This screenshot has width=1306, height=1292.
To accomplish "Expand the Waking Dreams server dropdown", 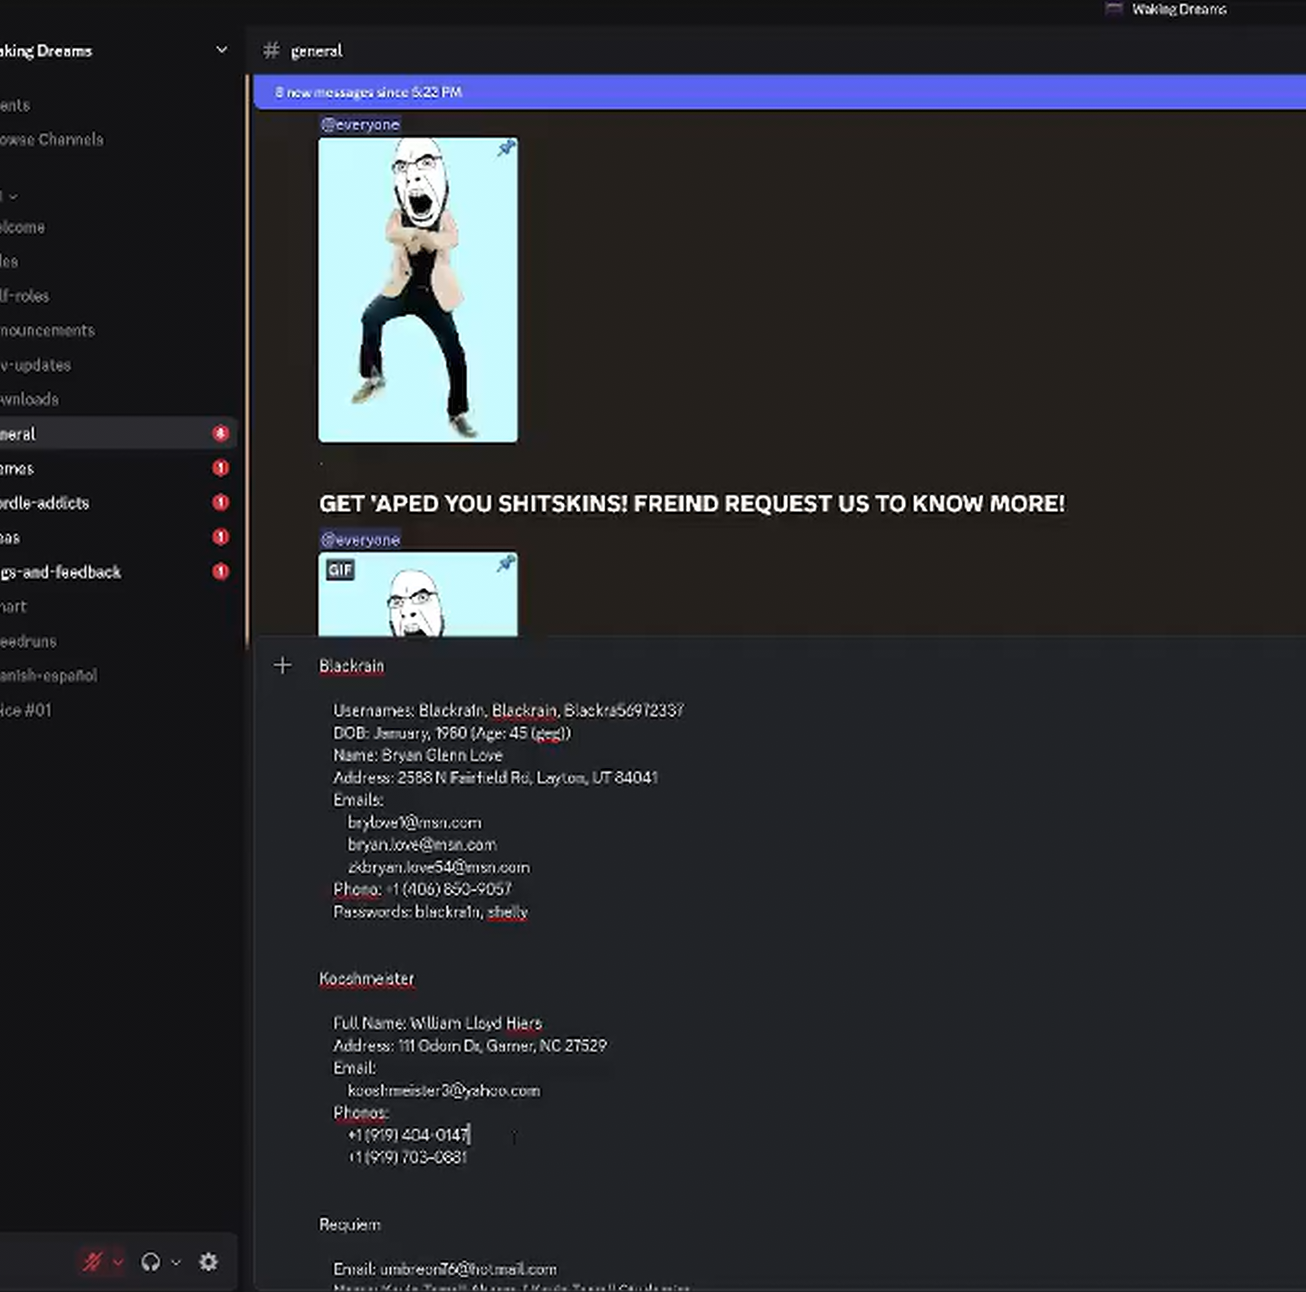I will click(222, 50).
